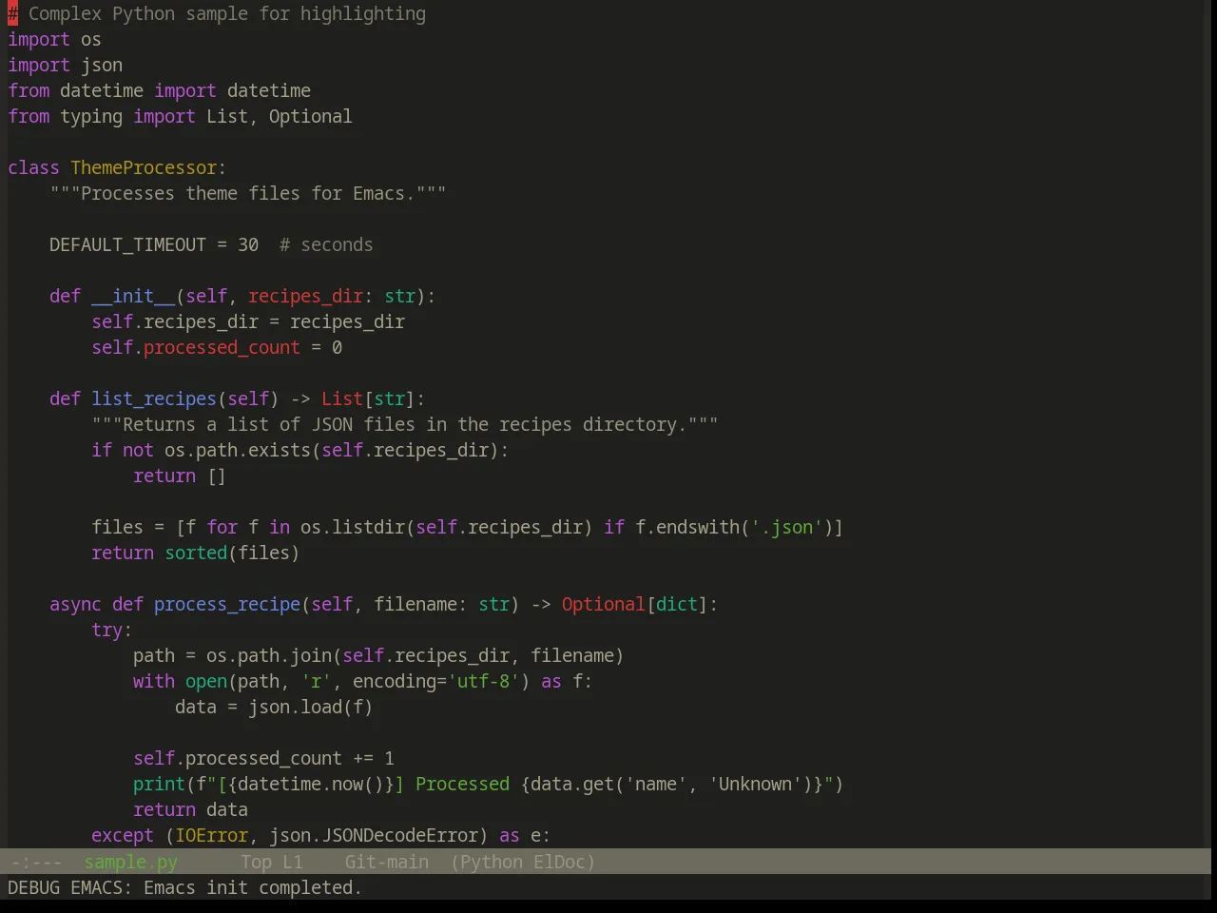Click 'json.JSONDecodeError' in the except clause
This screenshot has width=1217, height=913.
tap(374, 835)
